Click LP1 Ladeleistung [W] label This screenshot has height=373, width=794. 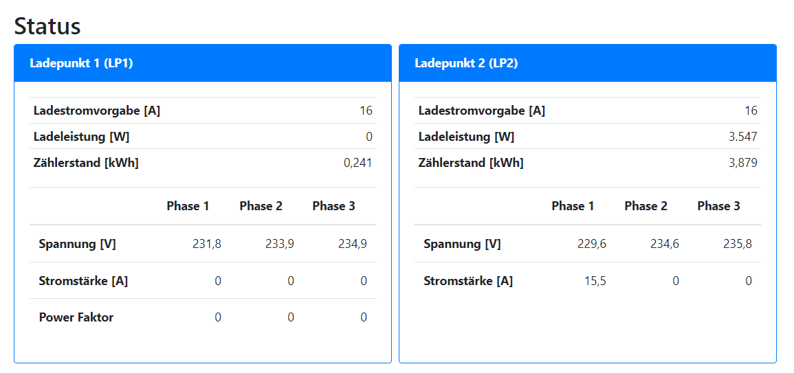[81, 137]
